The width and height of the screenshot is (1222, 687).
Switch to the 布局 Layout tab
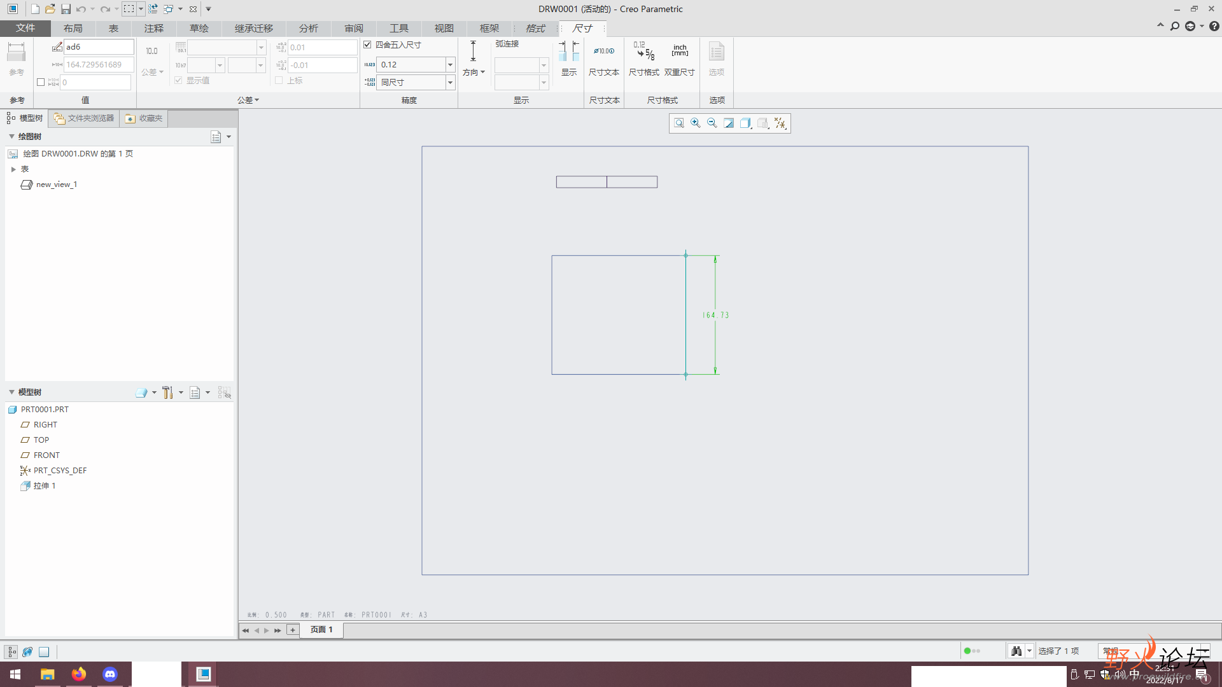click(x=73, y=28)
